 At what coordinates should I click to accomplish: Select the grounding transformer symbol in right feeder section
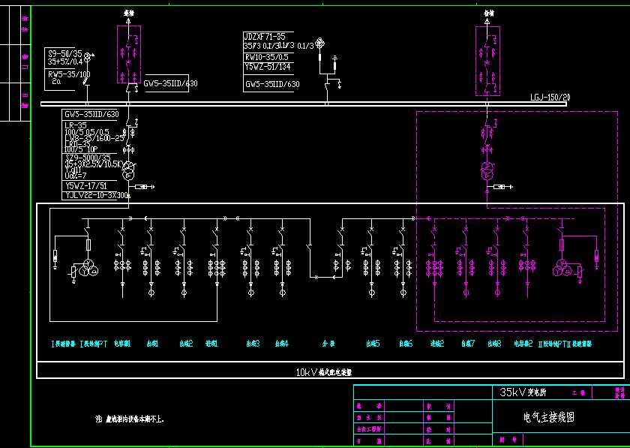click(x=562, y=269)
